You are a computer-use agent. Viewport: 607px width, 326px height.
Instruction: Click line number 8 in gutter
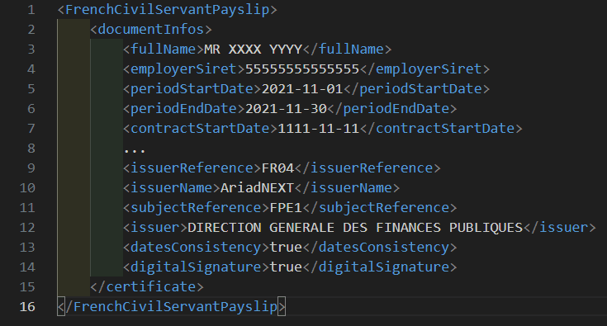click(x=31, y=149)
